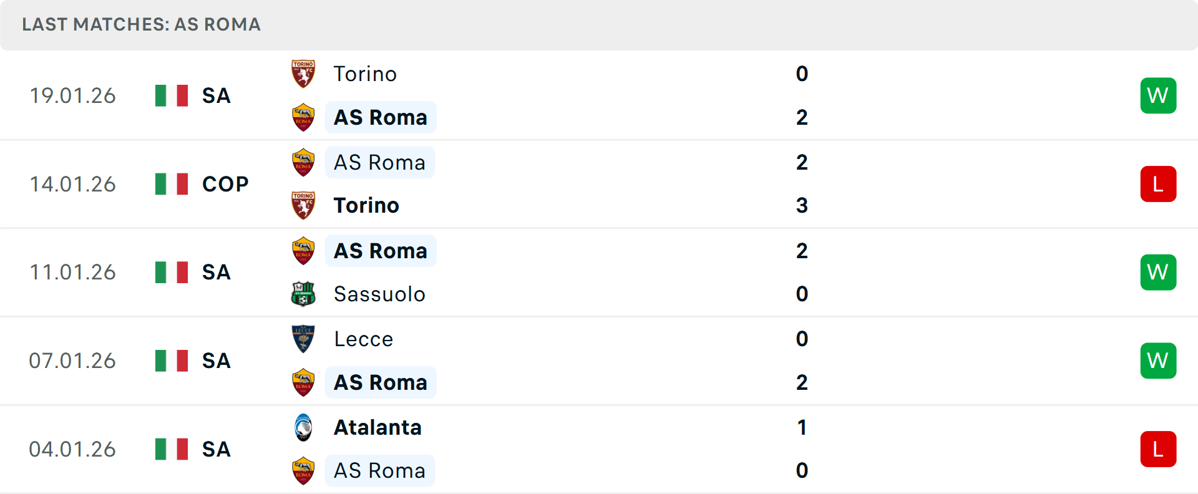
Task: Click the AS Roma crest in the Lecce match
Action: click(303, 382)
